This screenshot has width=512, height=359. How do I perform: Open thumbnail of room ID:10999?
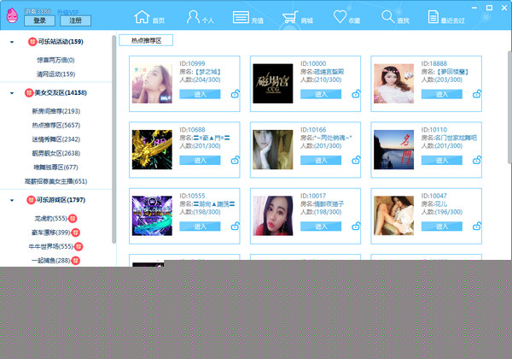pos(152,84)
